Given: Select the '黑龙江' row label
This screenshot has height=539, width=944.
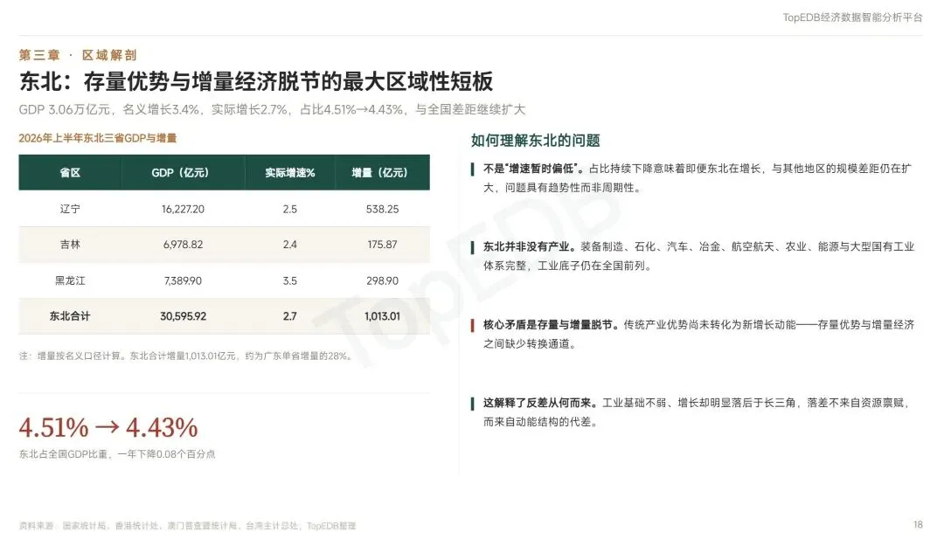Looking at the screenshot, I should 70,280.
